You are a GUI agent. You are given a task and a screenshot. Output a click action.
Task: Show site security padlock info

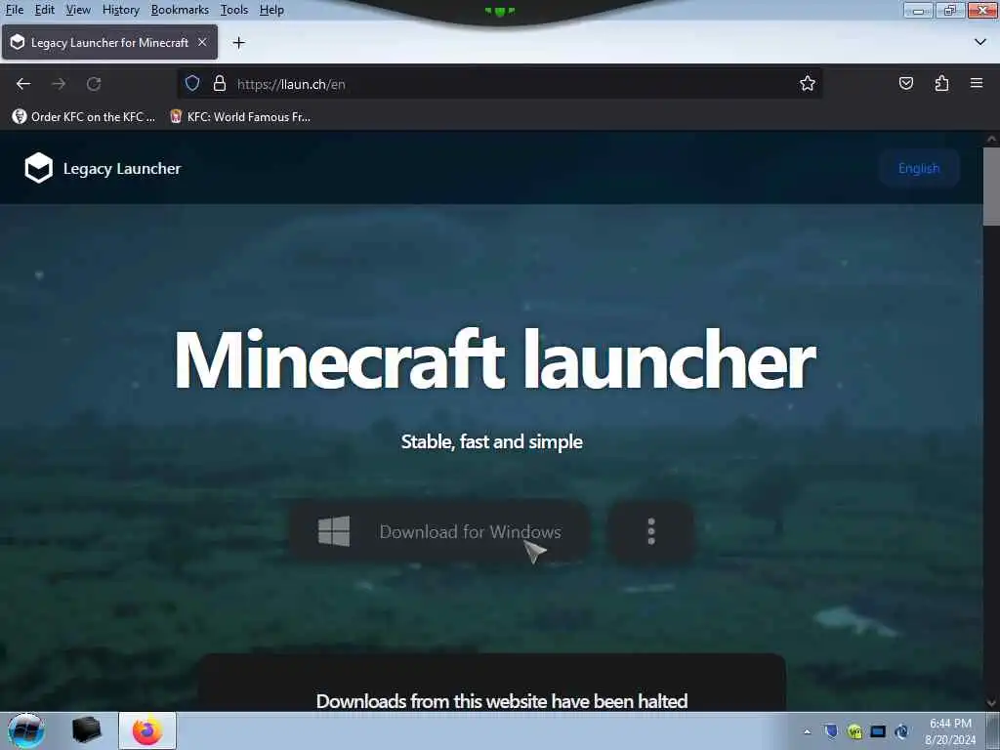point(220,84)
